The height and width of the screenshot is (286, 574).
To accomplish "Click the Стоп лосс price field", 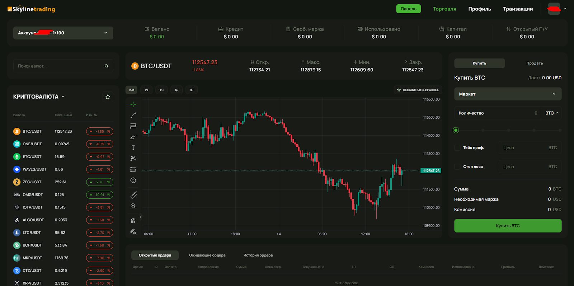I will (x=530, y=167).
